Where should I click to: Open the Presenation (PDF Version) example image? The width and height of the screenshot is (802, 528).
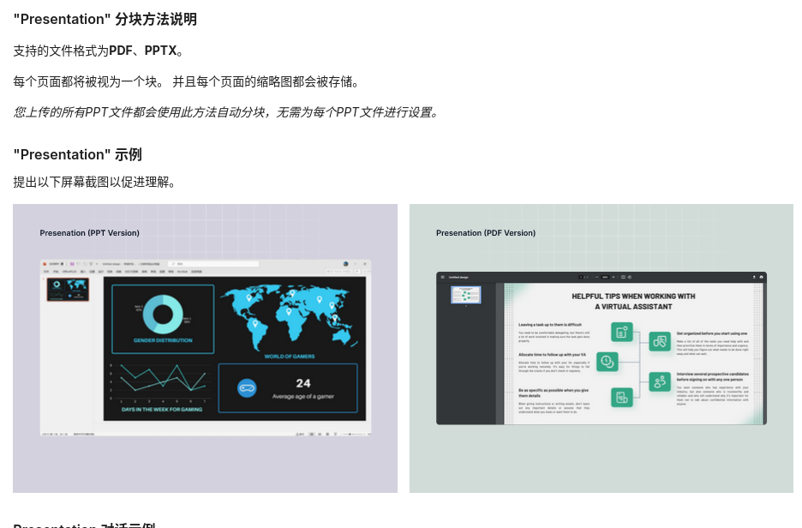[601, 348]
